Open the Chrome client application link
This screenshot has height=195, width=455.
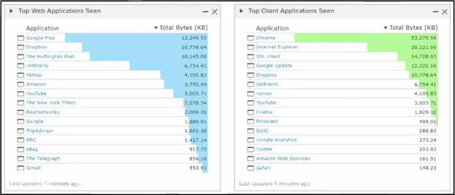pyautogui.click(x=266, y=38)
